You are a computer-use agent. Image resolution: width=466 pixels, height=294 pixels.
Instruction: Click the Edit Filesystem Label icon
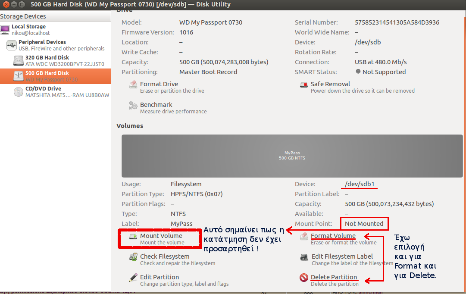coord(304,257)
